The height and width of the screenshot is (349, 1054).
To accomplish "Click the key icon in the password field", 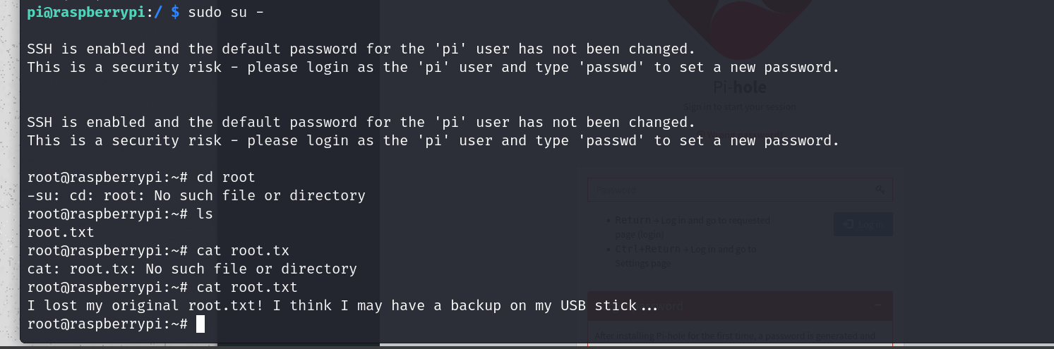I will pos(880,190).
